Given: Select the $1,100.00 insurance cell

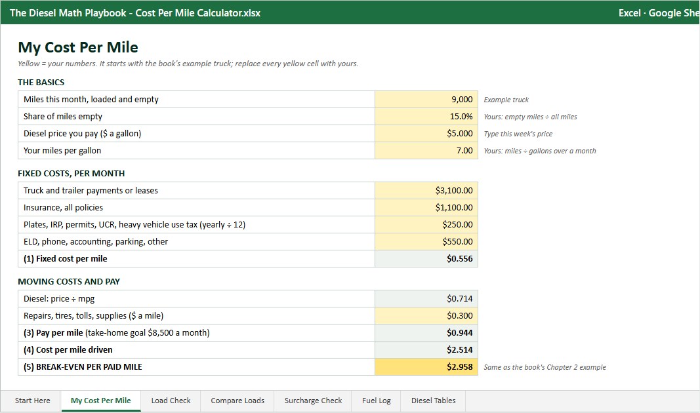Looking at the screenshot, I should click(426, 207).
